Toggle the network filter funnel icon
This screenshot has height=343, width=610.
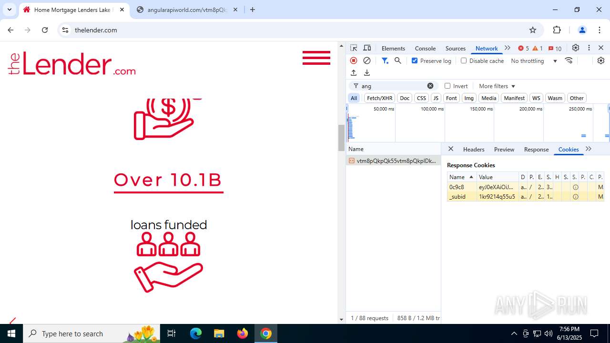click(385, 61)
